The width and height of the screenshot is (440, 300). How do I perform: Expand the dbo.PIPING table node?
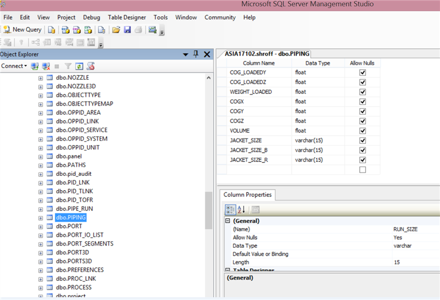41,218
